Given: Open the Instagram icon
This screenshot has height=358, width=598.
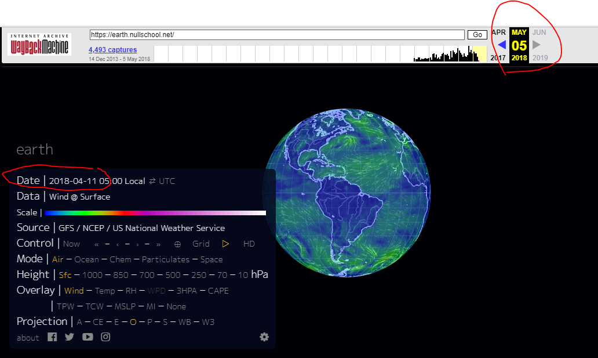Looking at the screenshot, I should (x=105, y=337).
